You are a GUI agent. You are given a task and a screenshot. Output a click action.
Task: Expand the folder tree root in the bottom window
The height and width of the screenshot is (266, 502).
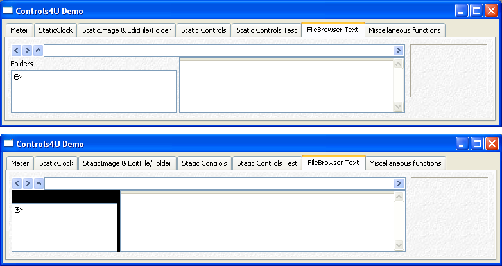[18, 210]
